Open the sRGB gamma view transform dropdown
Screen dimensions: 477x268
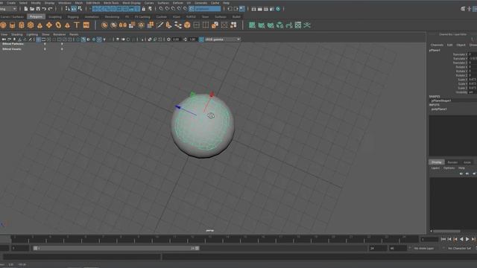[222, 39]
